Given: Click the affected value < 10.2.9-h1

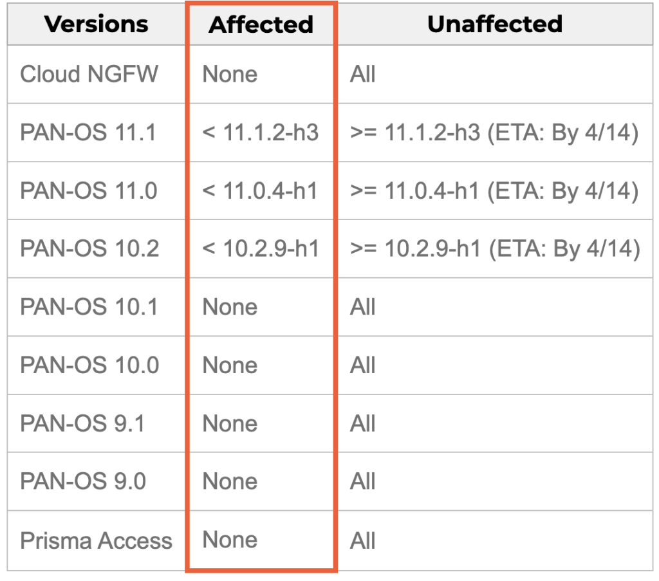Looking at the screenshot, I should (x=261, y=249).
